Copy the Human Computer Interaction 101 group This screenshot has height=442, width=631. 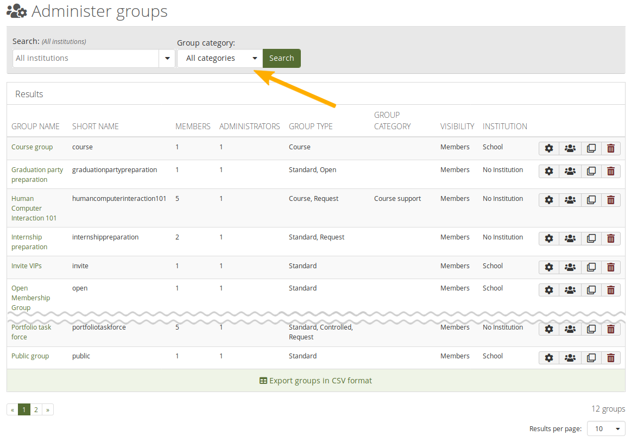tap(591, 200)
